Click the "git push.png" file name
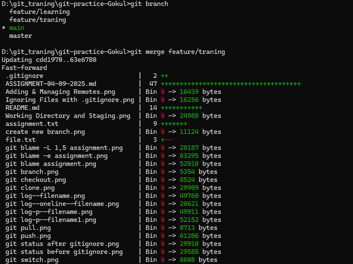 28,236
